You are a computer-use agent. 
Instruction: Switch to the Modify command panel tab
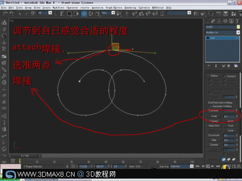coord(213,21)
